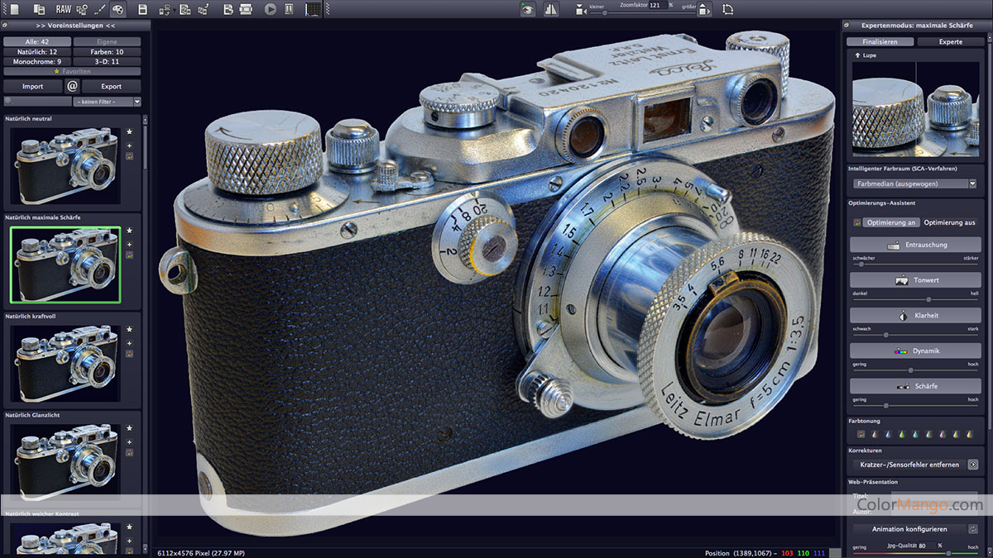Click the zoom larger icon
The image size is (993, 558).
pos(704,9)
